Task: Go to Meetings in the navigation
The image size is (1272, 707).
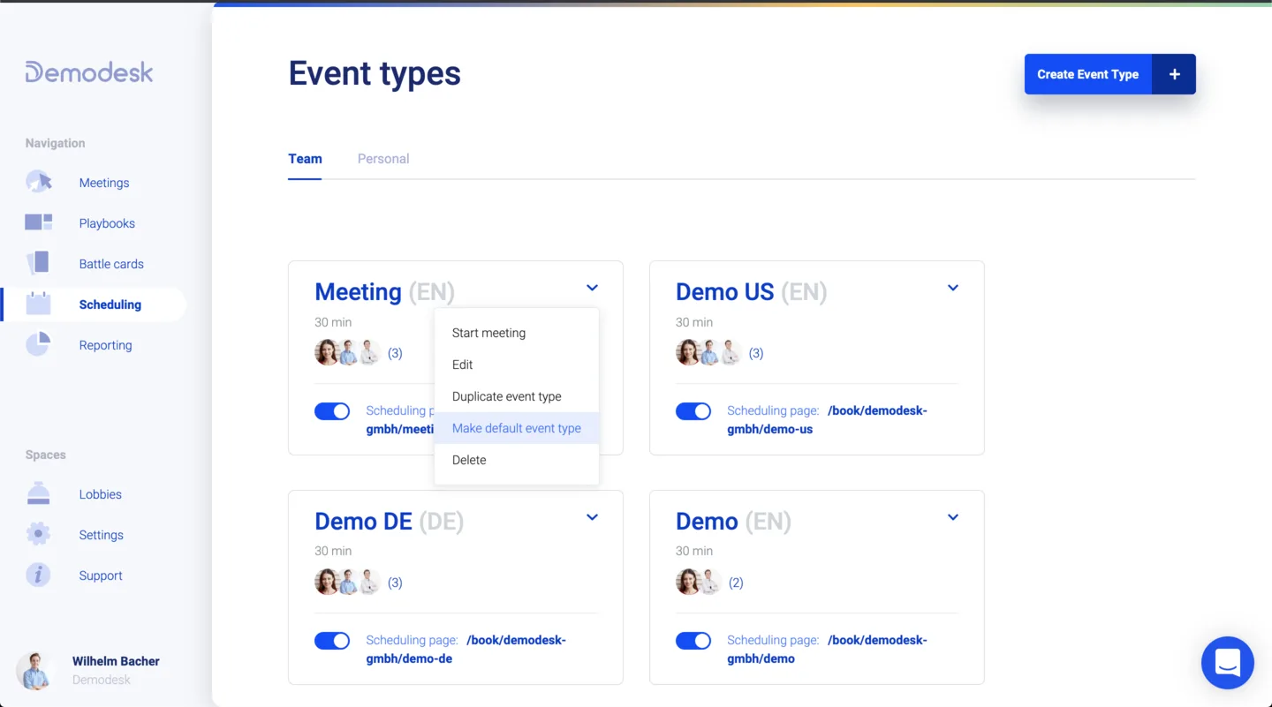Action: pyautogui.click(x=104, y=183)
